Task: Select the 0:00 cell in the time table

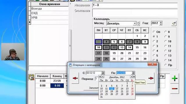Action: coord(43,86)
